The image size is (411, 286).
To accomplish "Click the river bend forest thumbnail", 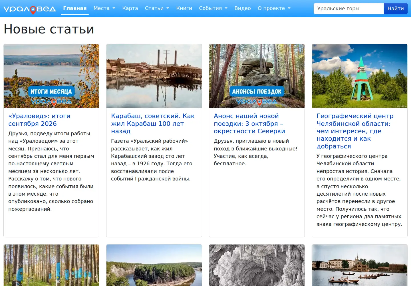I will (x=154, y=265).
